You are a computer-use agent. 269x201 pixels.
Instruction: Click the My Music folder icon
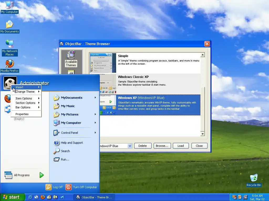pyautogui.click(x=56, y=106)
